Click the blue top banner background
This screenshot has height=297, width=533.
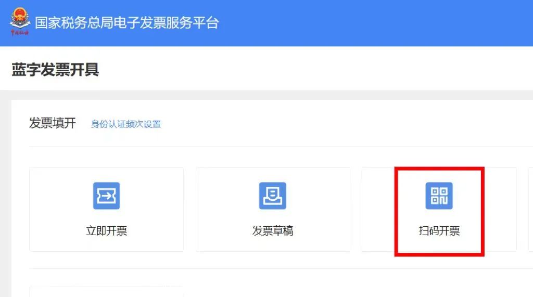pyautogui.click(x=374, y=23)
